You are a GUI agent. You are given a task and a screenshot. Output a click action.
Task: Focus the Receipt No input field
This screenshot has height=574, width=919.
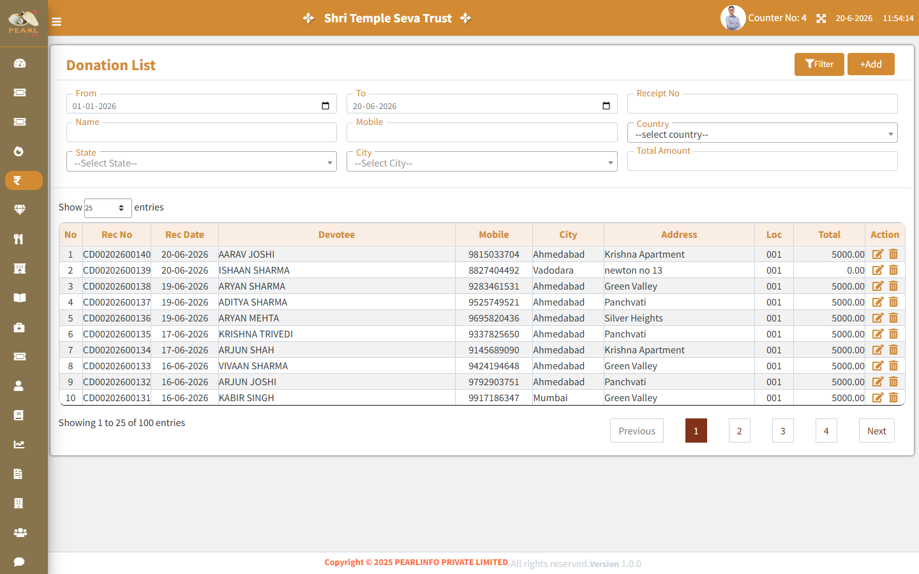[x=763, y=104]
